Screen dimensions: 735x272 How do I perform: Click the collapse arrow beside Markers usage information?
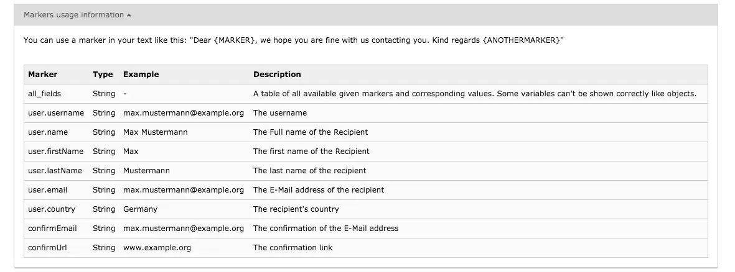click(129, 15)
